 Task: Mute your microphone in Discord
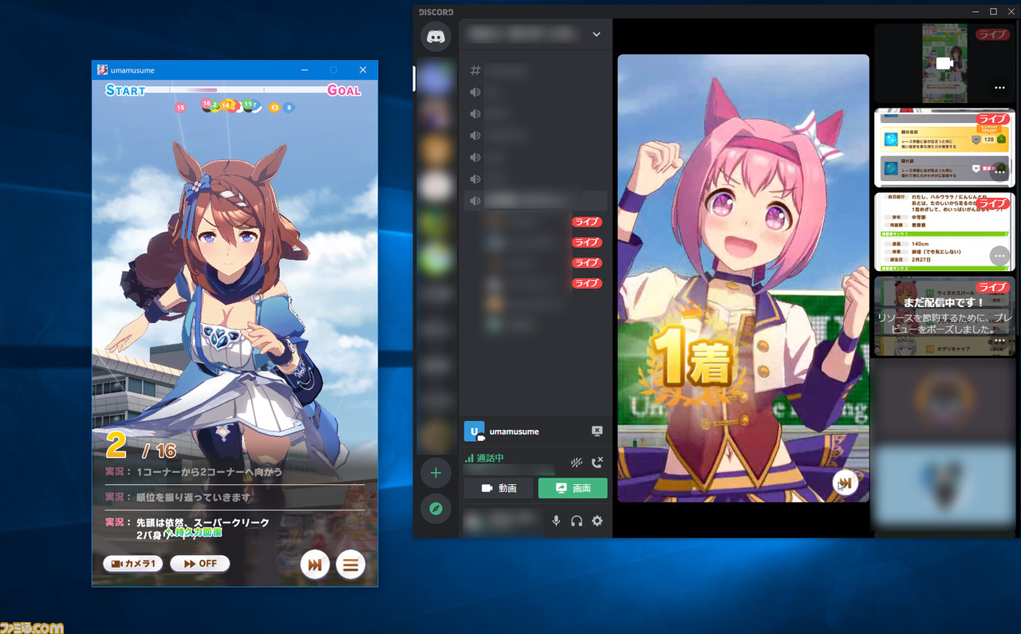(556, 521)
